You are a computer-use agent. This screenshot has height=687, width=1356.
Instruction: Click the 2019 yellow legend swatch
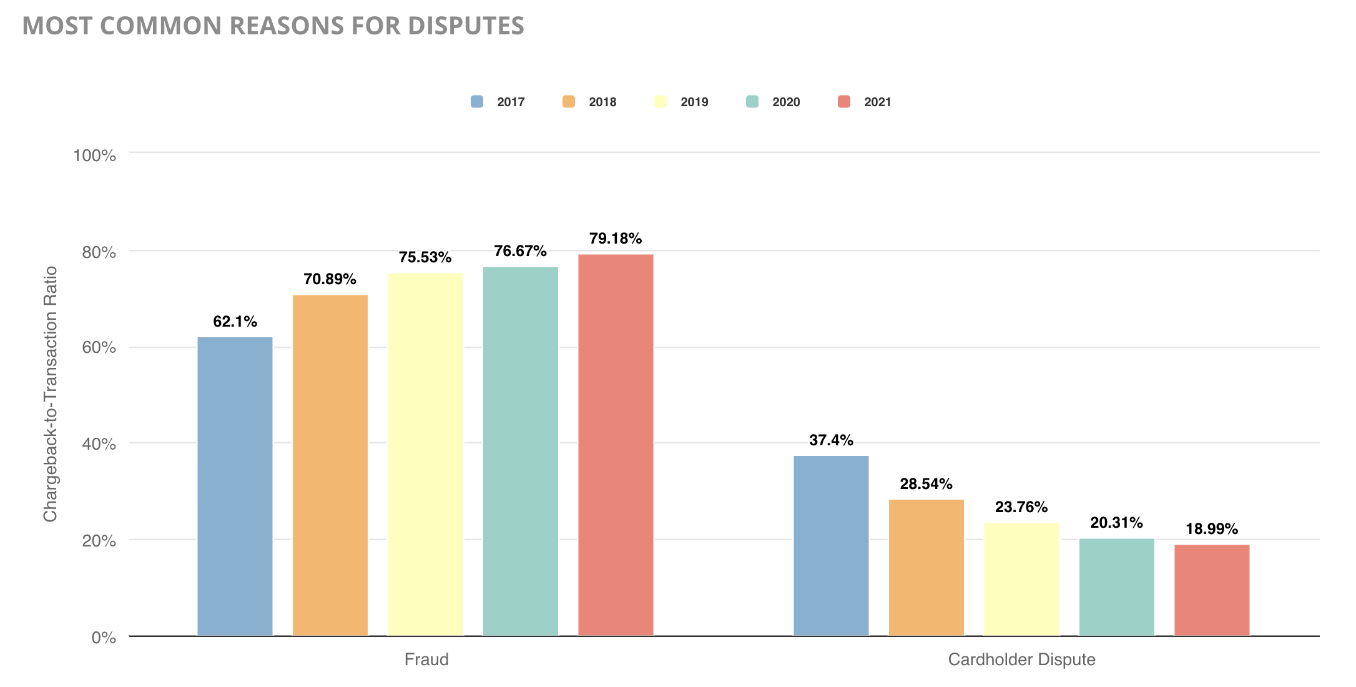point(660,102)
